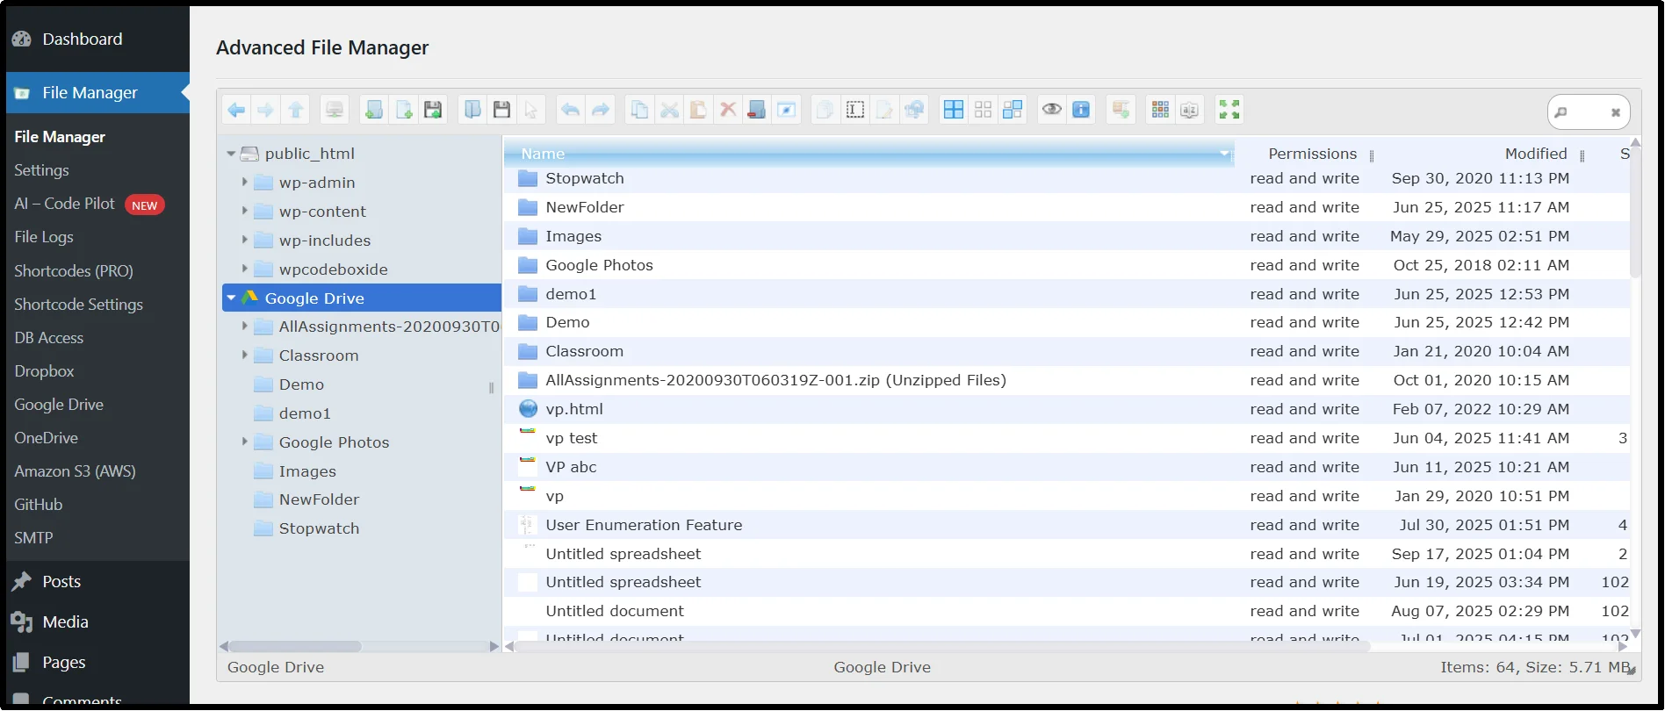Open the Sort (a-z) options icon
This screenshot has height=711, width=1665.
click(1190, 110)
